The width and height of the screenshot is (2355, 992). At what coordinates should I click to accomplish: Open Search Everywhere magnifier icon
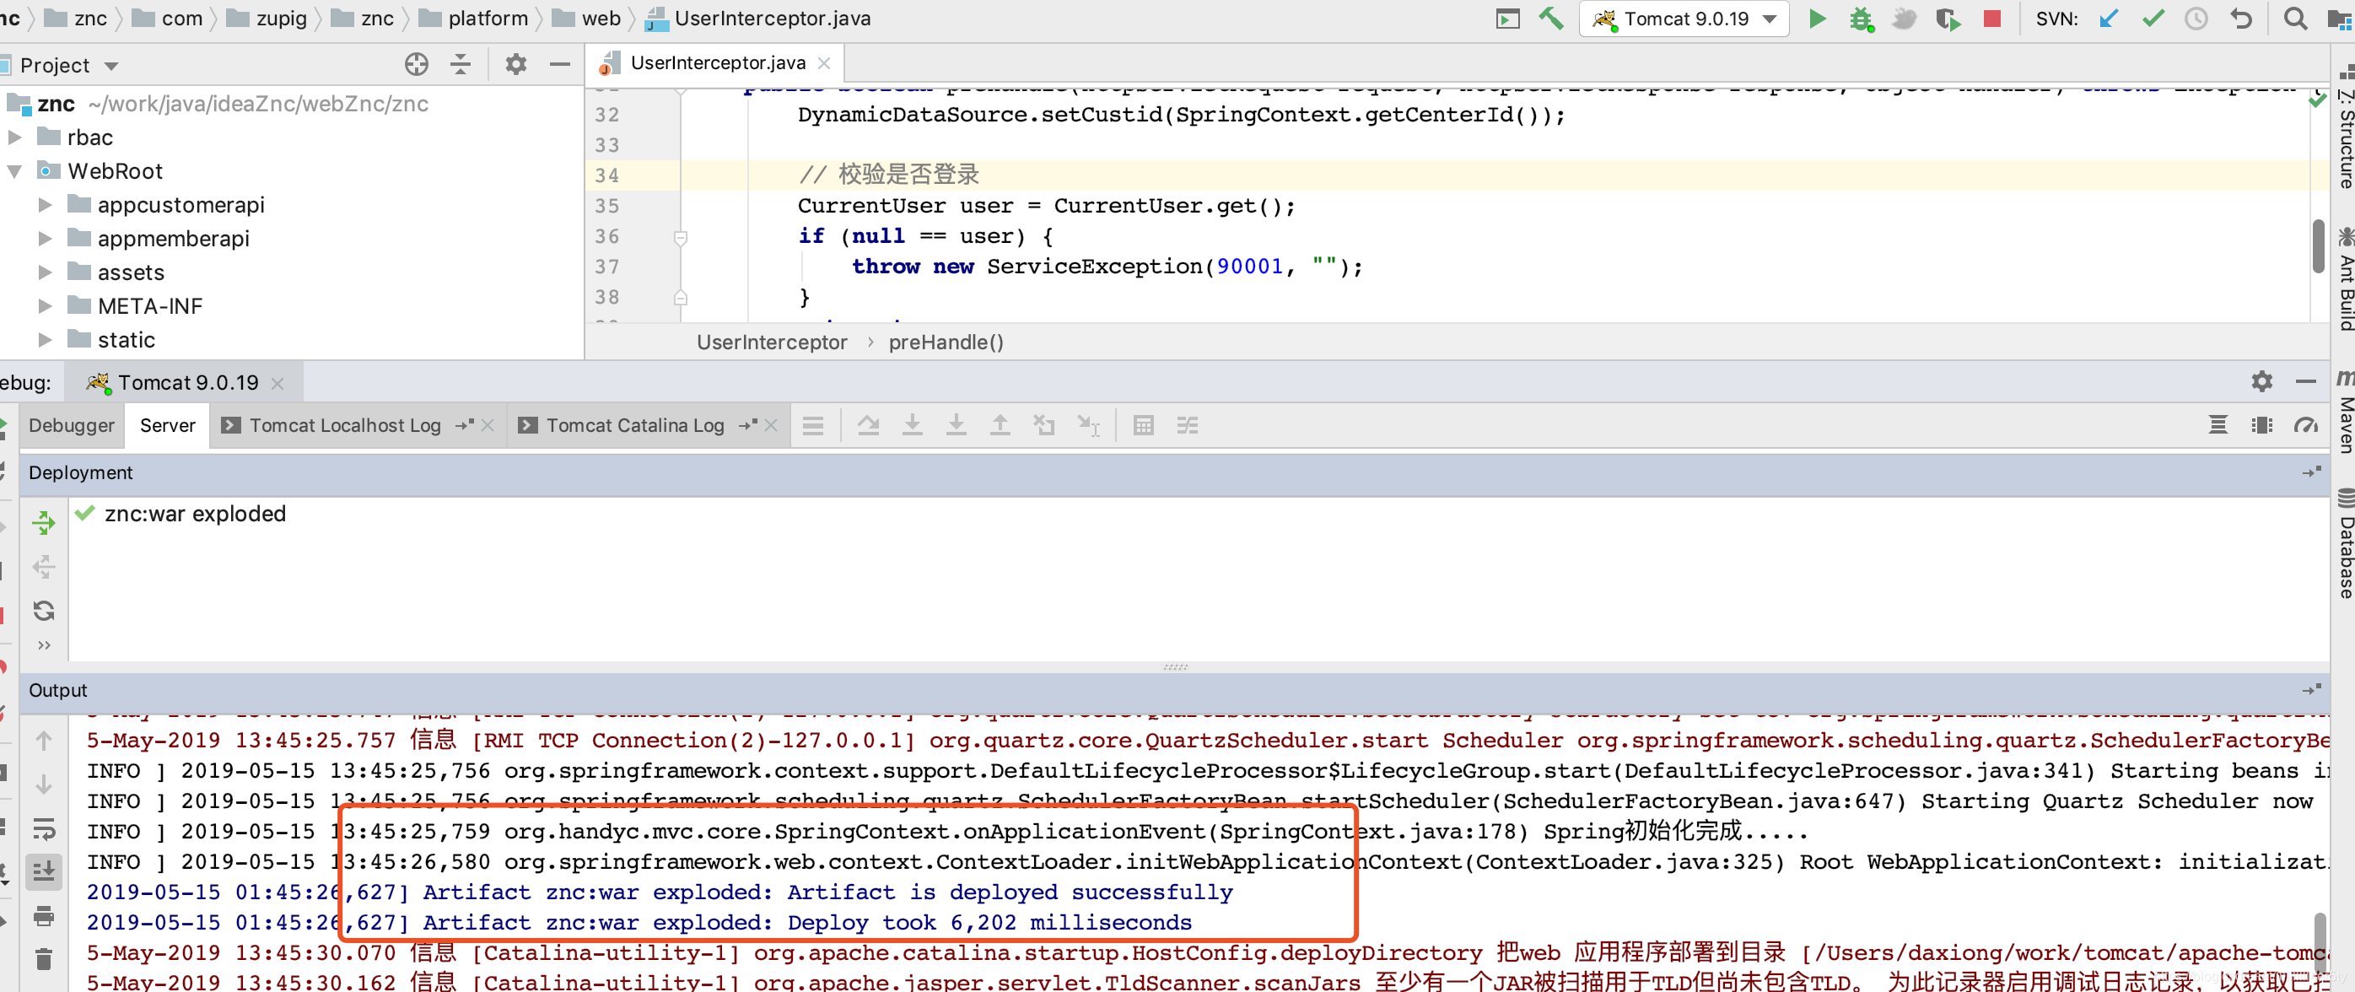(x=2294, y=19)
